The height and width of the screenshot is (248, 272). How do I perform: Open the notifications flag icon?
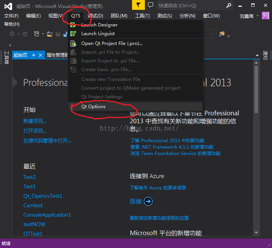click(138, 5)
